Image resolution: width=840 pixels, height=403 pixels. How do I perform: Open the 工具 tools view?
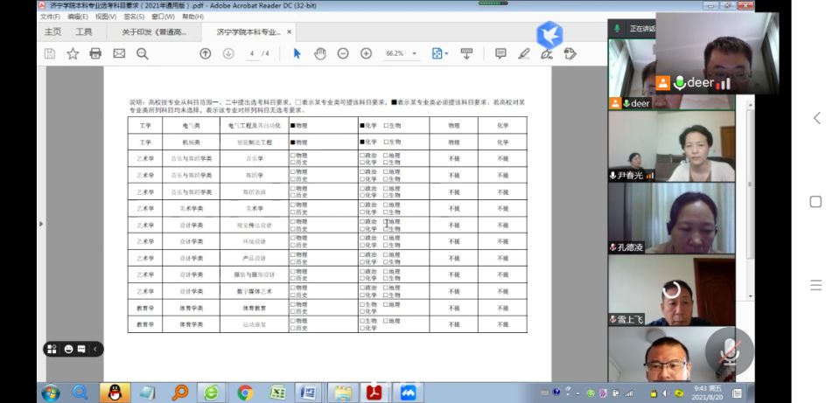[83, 32]
